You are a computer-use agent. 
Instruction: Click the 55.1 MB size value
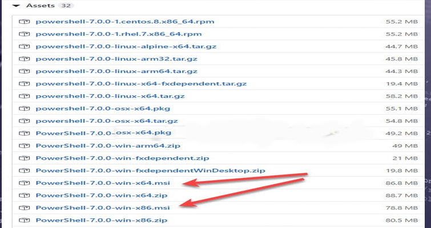click(401, 109)
